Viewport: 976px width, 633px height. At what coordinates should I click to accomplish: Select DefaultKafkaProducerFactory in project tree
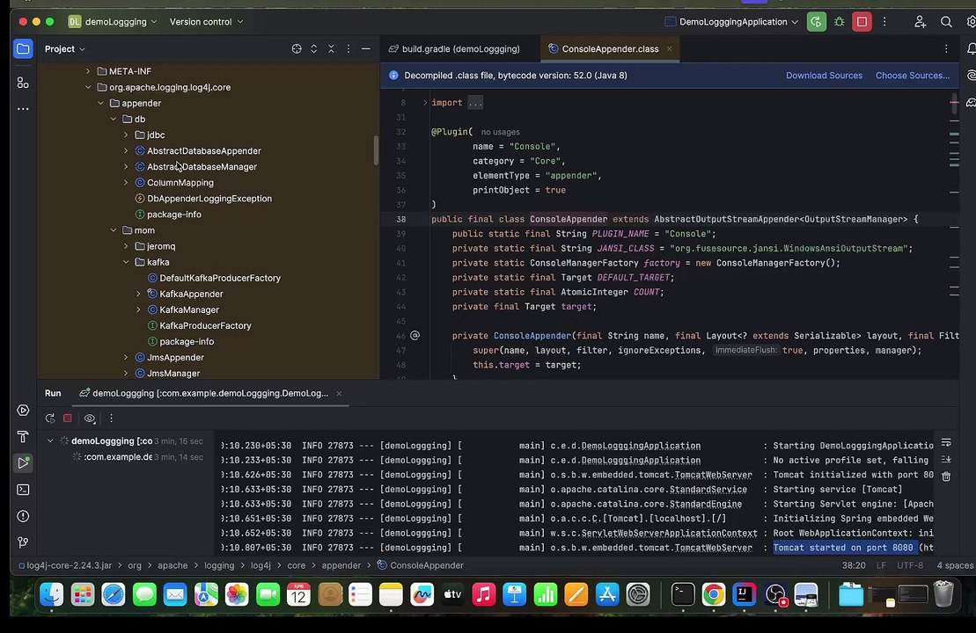tap(220, 278)
